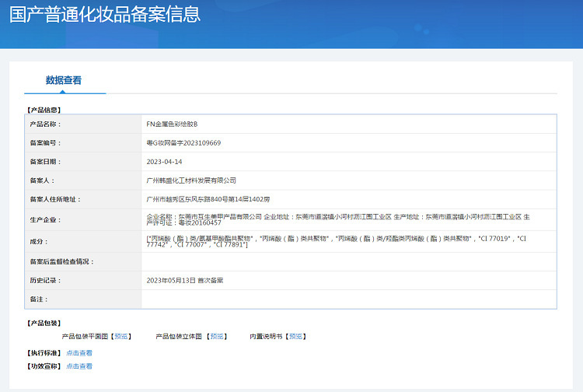Select filing date 2023-04-14
The height and width of the screenshot is (392, 583).
[x=164, y=162]
